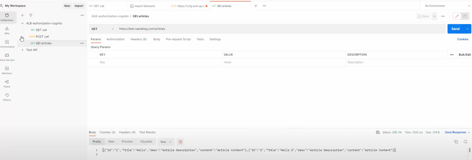Viewport: 472px width, 160px height.
Task: Open the GET method dropdown
Action: tap(103, 29)
